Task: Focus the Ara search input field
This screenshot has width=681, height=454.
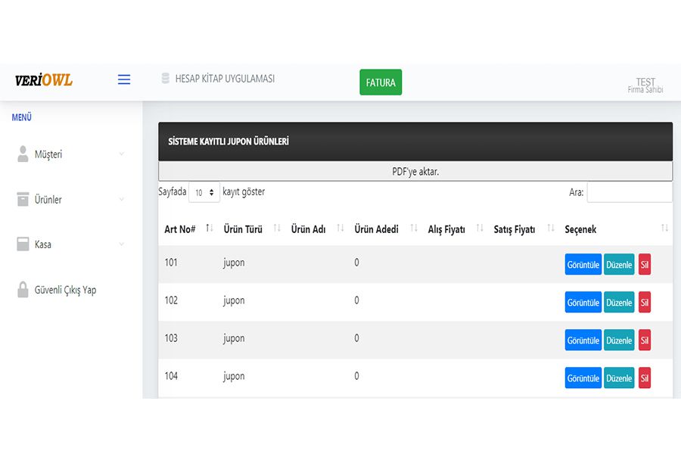Action: 630,192
